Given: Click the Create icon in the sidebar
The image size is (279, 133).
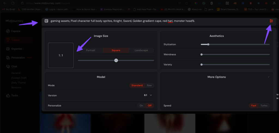Looking at the screenshot, I should click(x=8, y=40).
